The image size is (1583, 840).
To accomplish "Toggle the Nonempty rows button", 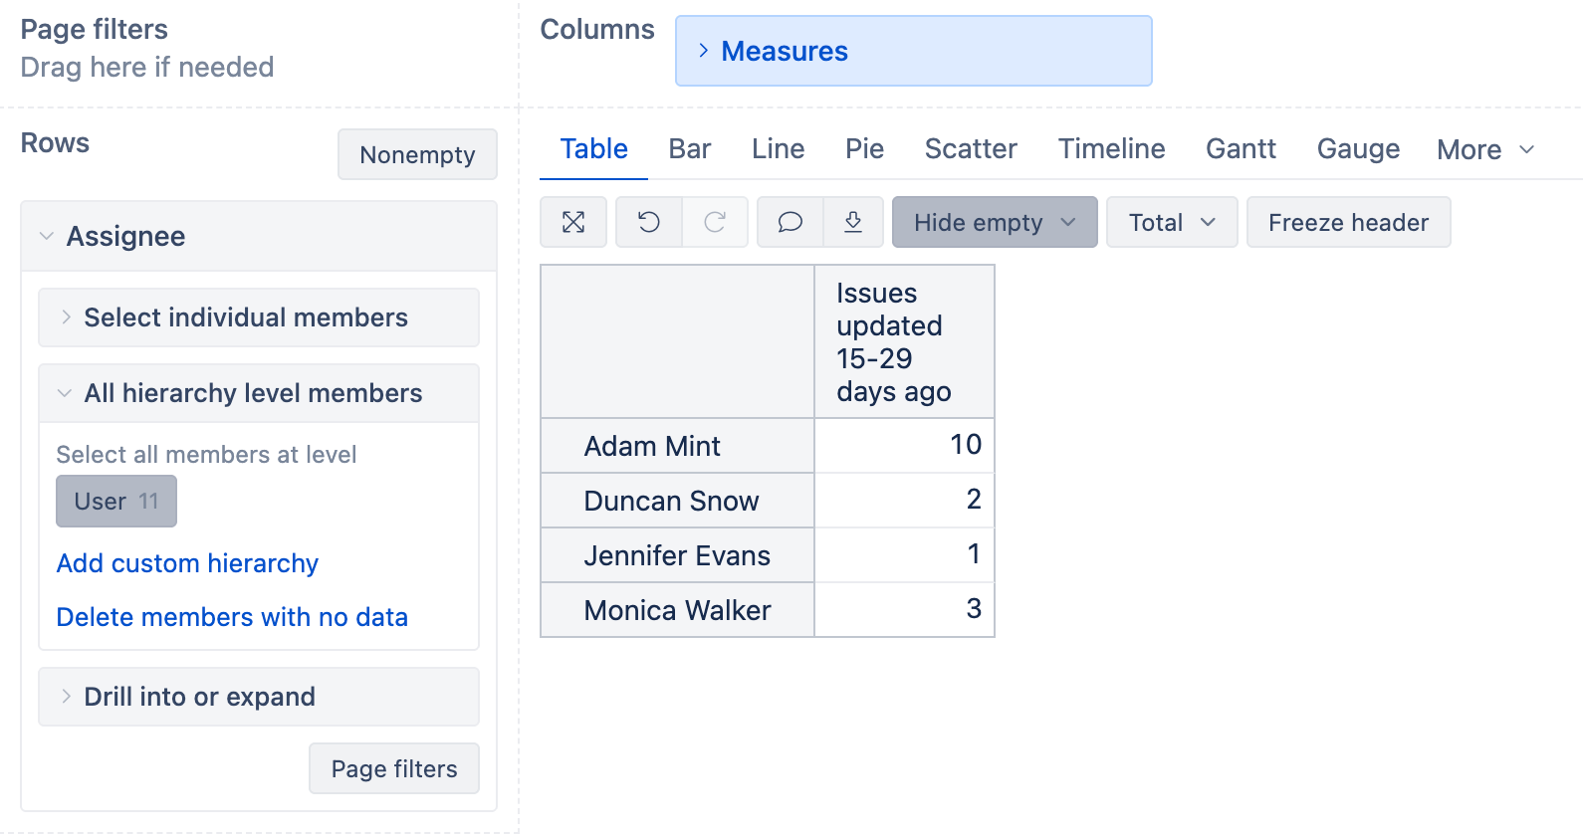I will [x=417, y=155].
